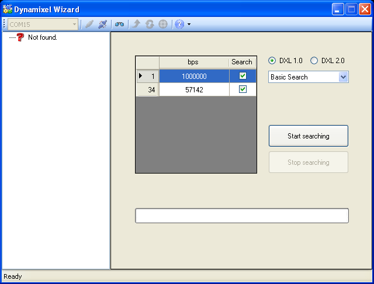Click the Stop searching button
The width and height of the screenshot is (374, 284).
[x=308, y=162]
